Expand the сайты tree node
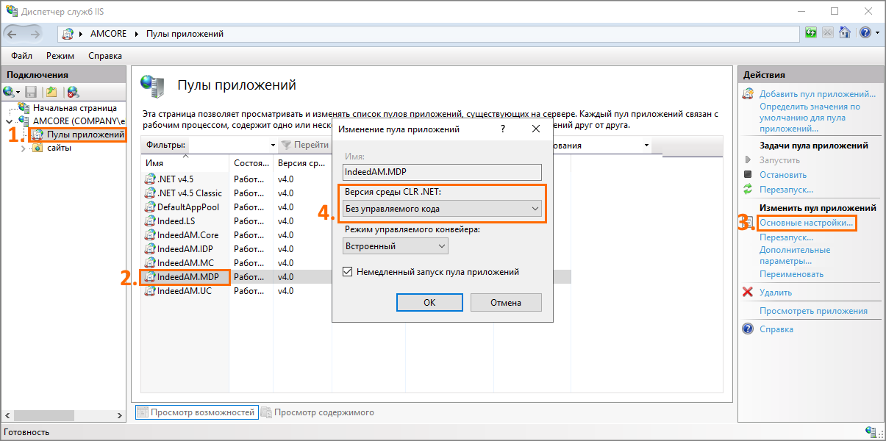 tap(23, 148)
